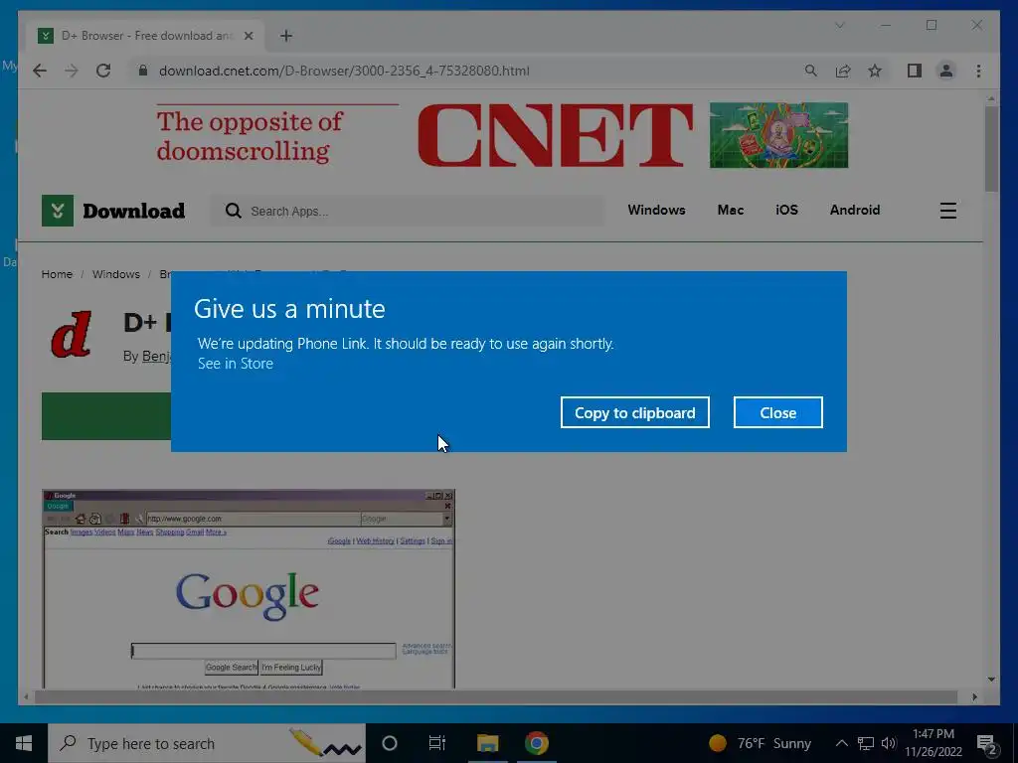
Task: Click the Chrome taskbar icon
Action: click(536, 743)
